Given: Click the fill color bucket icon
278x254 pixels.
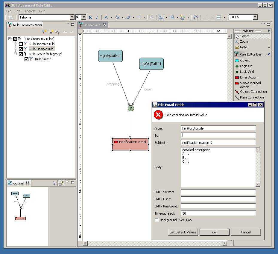Looking at the screenshot, I should point(117,17).
